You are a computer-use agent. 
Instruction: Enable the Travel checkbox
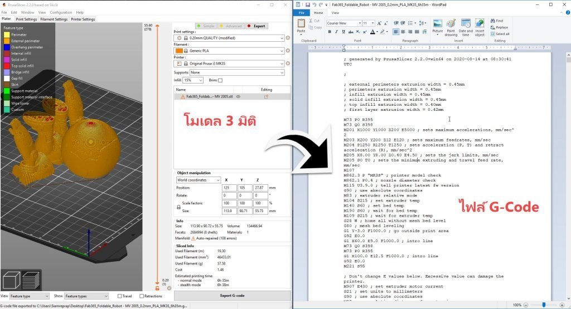(120, 296)
